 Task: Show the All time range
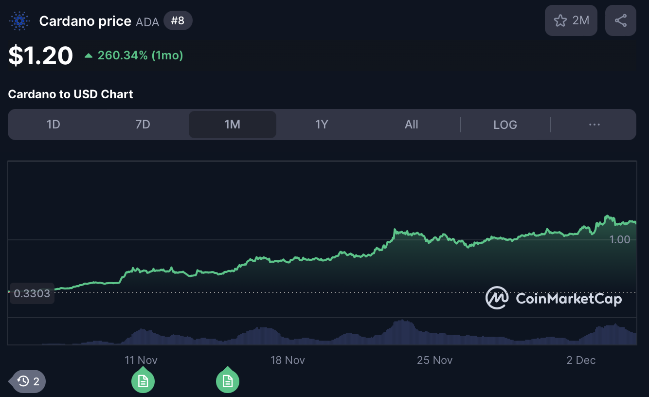click(x=412, y=125)
